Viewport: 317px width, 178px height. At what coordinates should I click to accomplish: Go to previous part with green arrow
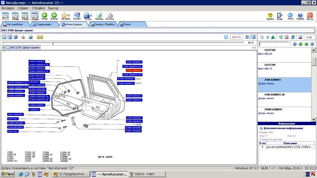(300, 44)
